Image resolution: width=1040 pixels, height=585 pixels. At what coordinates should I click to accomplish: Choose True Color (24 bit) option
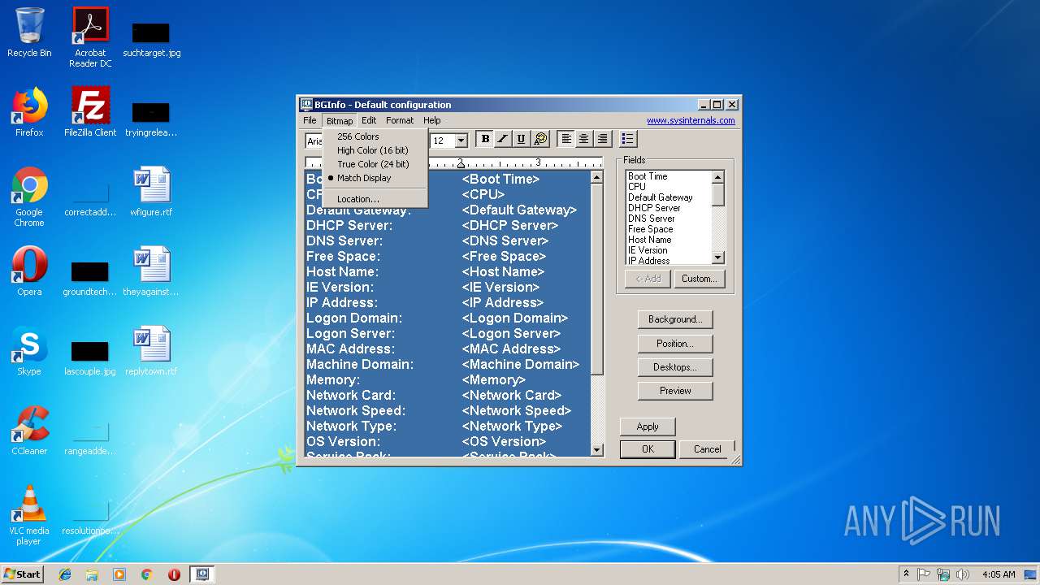pos(375,164)
